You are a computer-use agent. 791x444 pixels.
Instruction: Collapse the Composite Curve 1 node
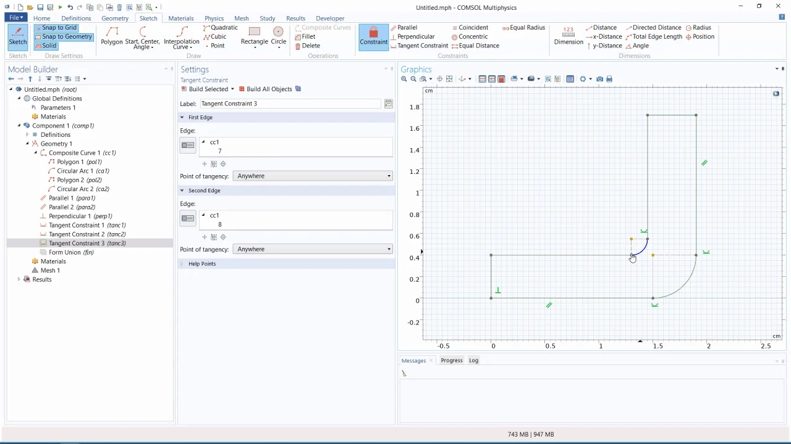pos(36,153)
